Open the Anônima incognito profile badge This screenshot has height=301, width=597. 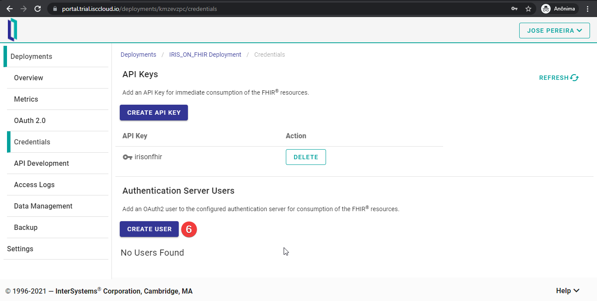560,9
